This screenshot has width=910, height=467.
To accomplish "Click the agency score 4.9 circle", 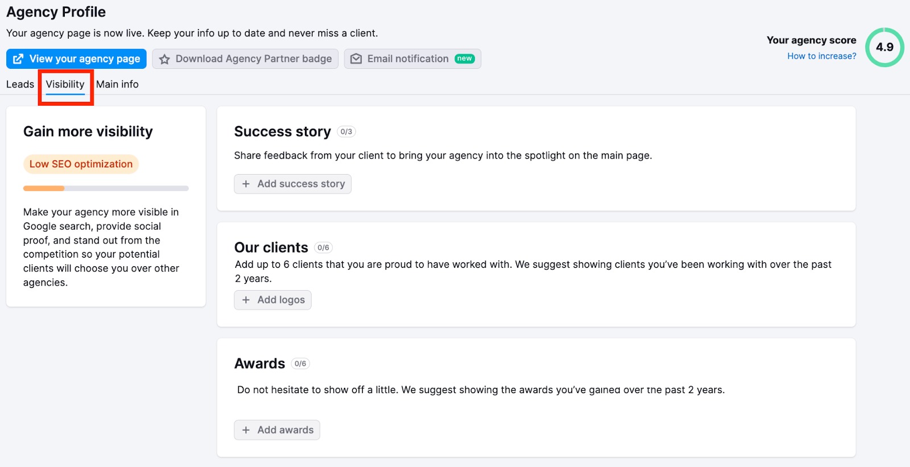I will click(884, 47).
